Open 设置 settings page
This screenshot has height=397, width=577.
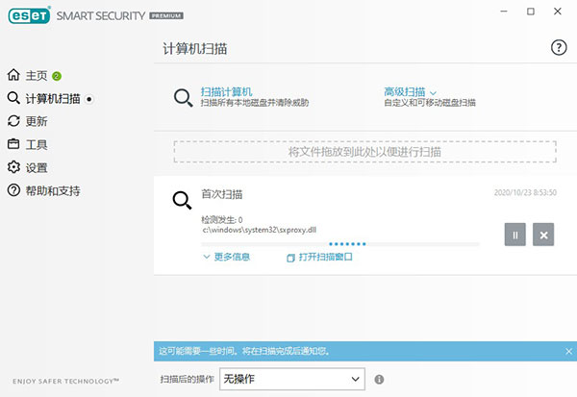pyautogui.click(x=37, y=167)
